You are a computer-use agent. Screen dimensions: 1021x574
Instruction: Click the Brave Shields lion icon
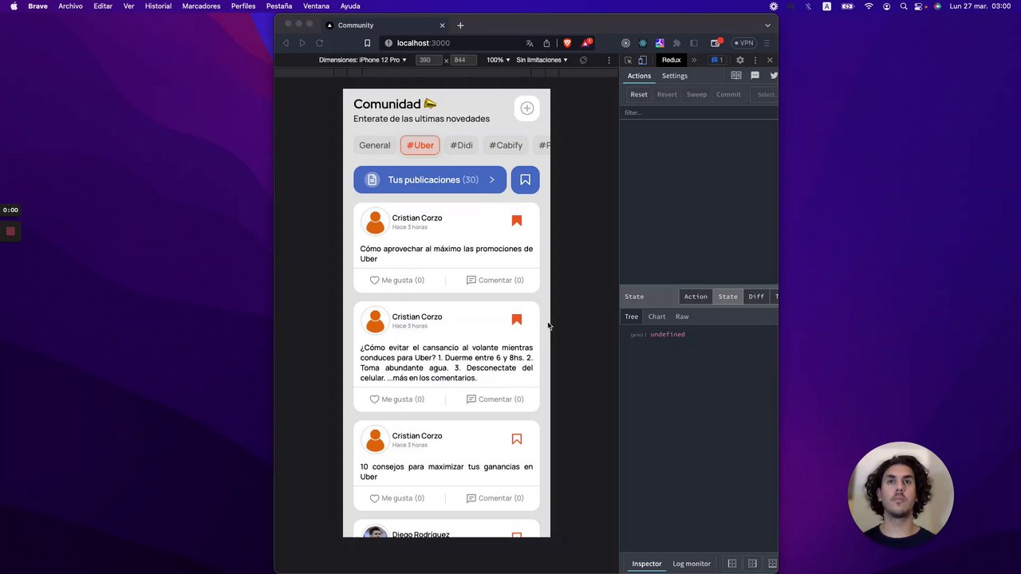pos(567,43)
